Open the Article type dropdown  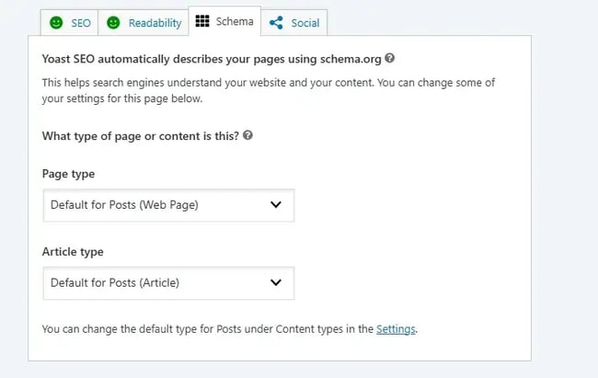click(168, 283)
